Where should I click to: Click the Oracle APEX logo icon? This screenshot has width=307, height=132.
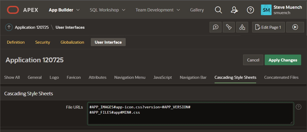click(13, 10)
